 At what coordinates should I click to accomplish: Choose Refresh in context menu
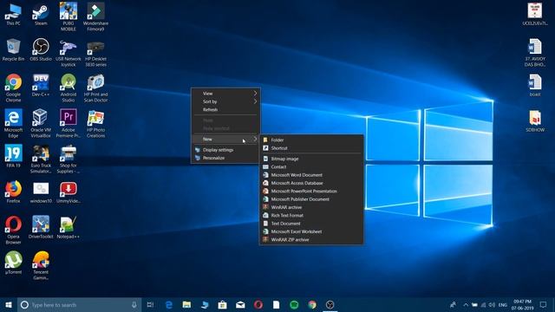pos(225,110)
